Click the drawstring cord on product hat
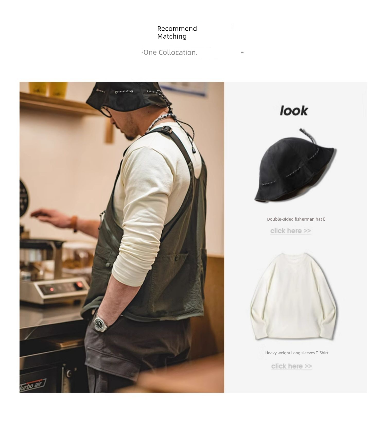 (308, 136)
